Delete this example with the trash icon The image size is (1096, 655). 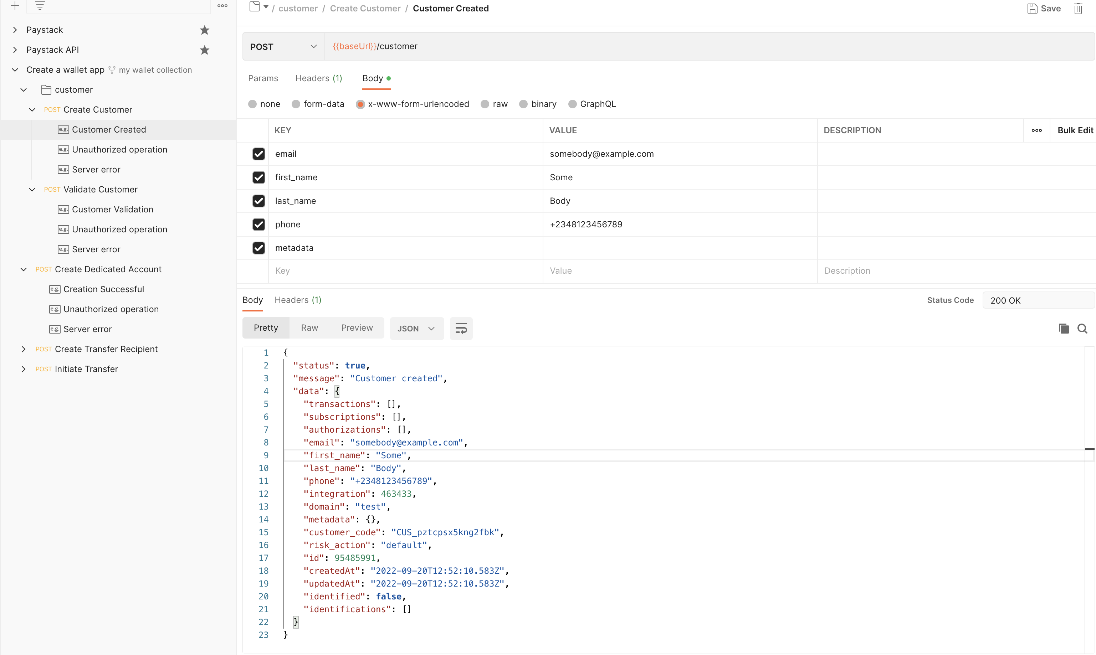[1078, 9]
